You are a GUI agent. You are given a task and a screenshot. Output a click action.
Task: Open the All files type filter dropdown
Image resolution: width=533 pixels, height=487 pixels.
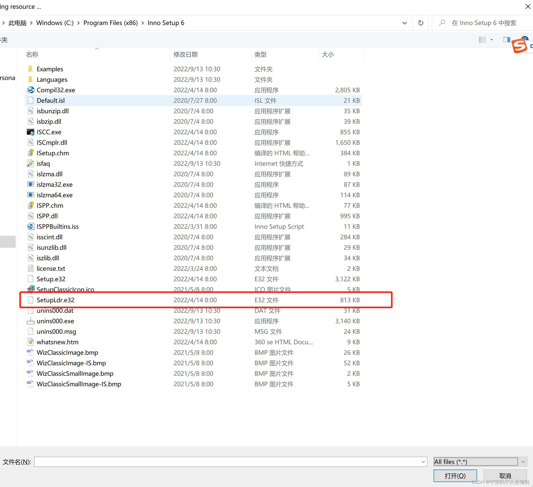tap(523, 462)
